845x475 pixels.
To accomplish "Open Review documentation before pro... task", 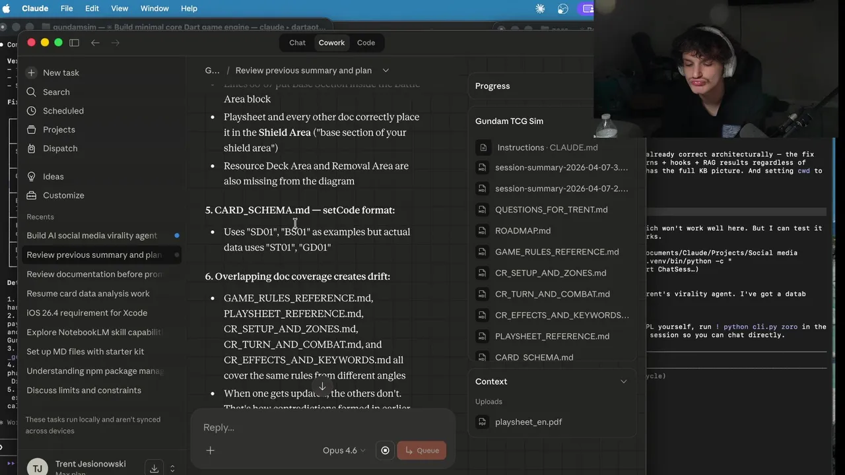I will (x=102, y=274).
